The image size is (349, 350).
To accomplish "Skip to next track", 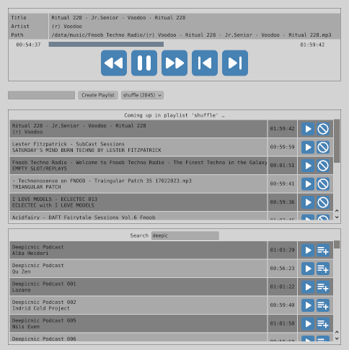I will 235,63.
